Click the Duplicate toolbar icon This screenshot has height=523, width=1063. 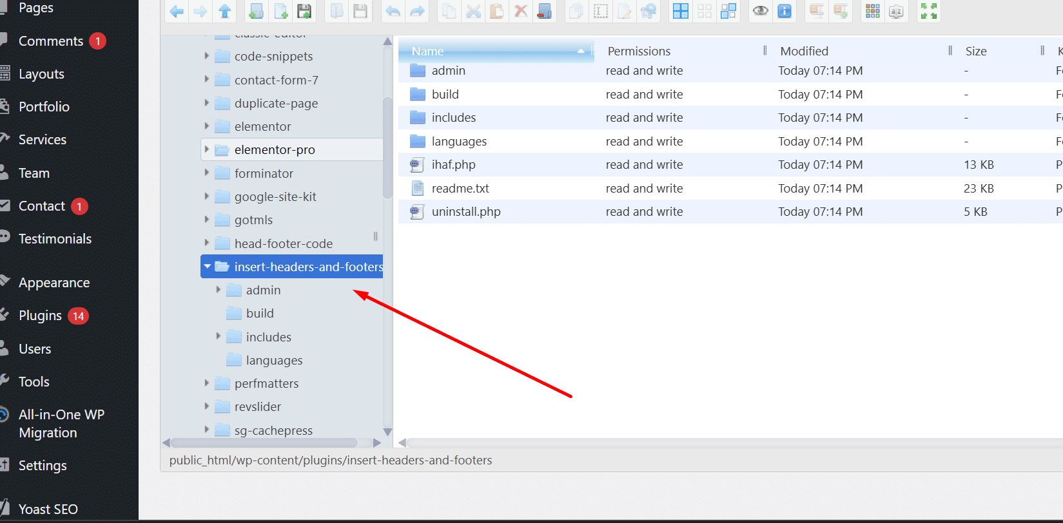click(576, 11)
